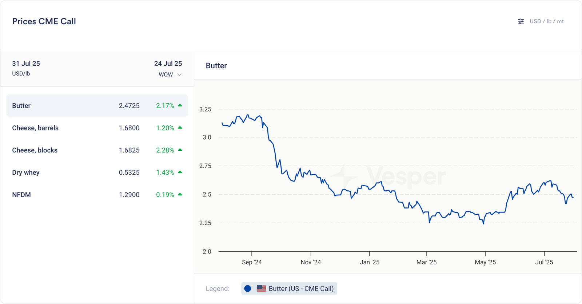The height and width of the screenshot is (304, 582).
Task: Click the up arrow beside Dry whey
Action: 180,172
